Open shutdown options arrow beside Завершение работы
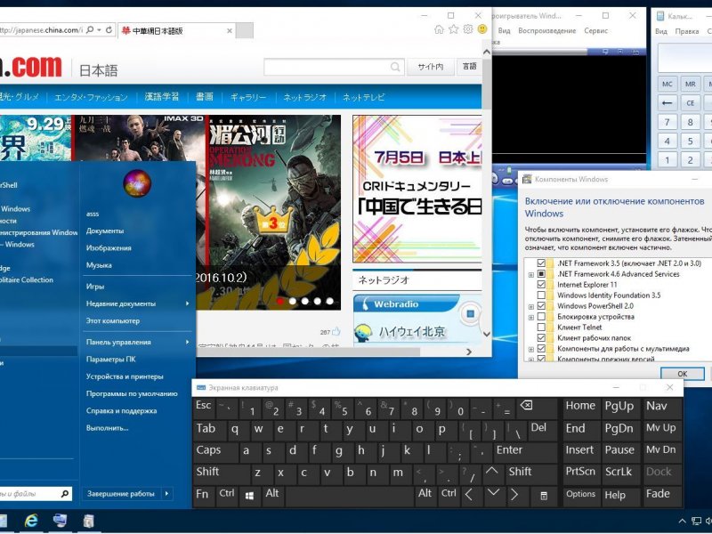 tap(166, 494)
